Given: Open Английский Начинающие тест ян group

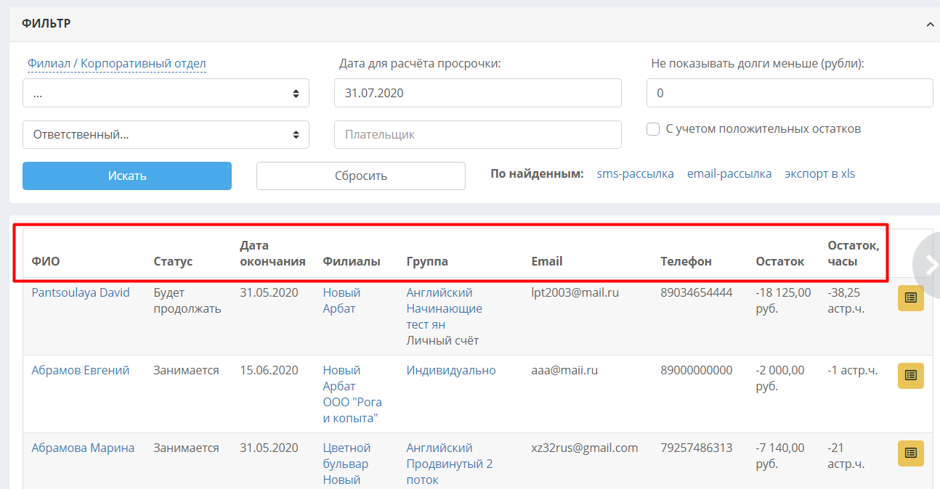Looking at the screenshot, I should [x=444, y=308].
